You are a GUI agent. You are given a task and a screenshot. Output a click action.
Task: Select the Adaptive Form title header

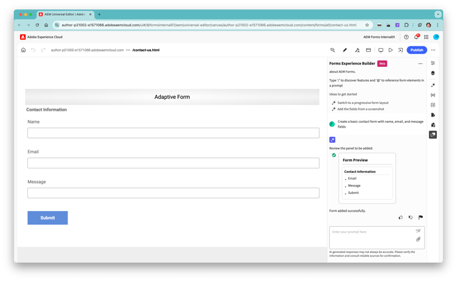tap(172, 97)
